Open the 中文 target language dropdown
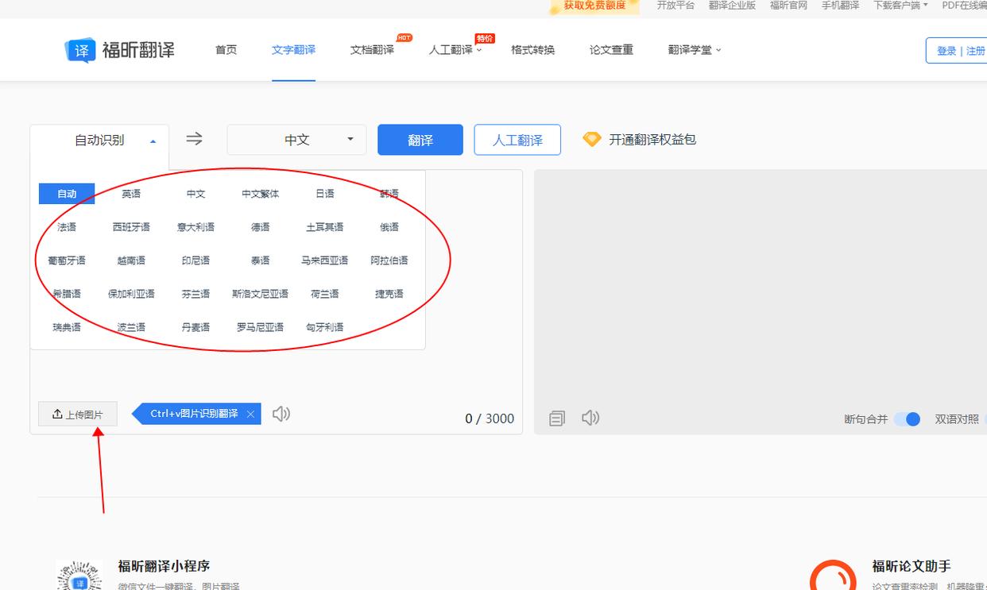 coord(296,140)
